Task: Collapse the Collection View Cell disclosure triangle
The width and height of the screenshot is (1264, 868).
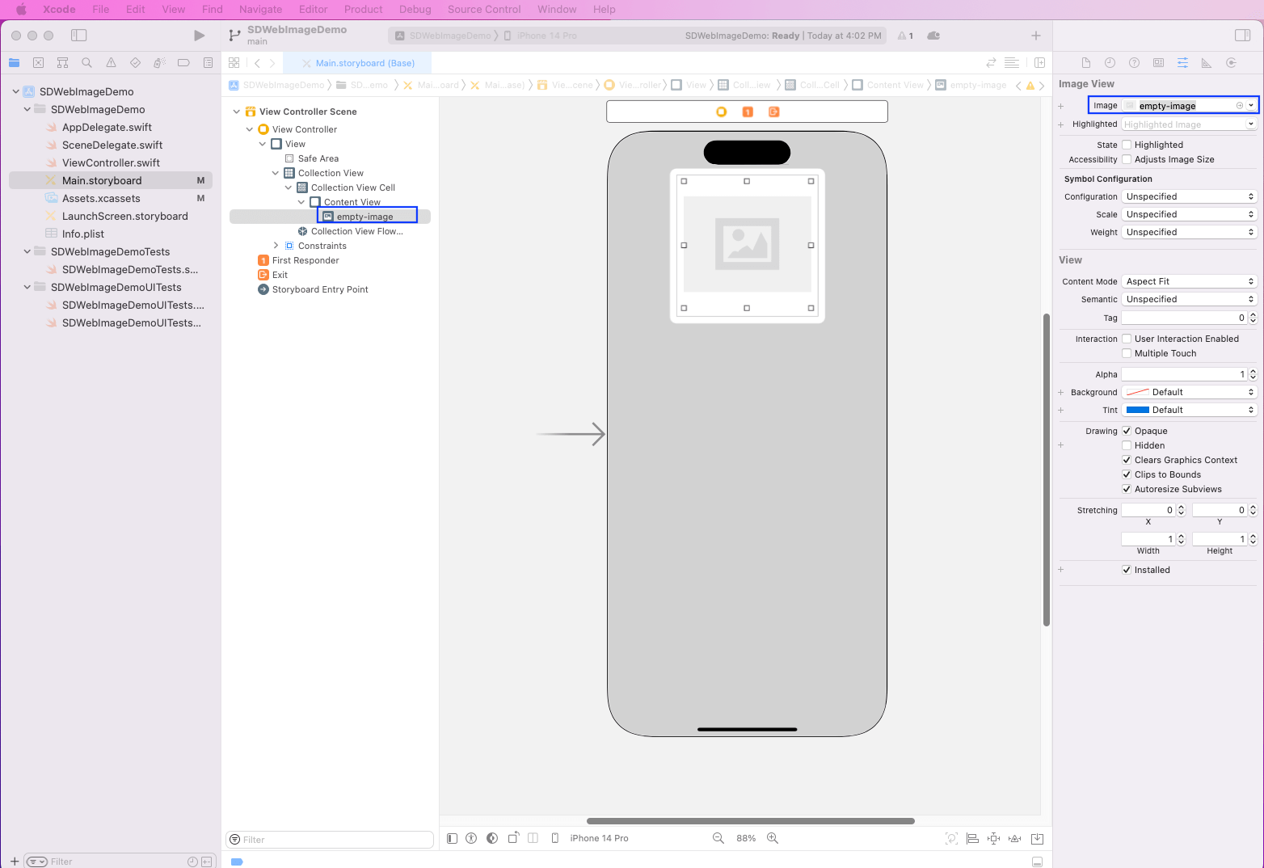Action: pos(289,188)
